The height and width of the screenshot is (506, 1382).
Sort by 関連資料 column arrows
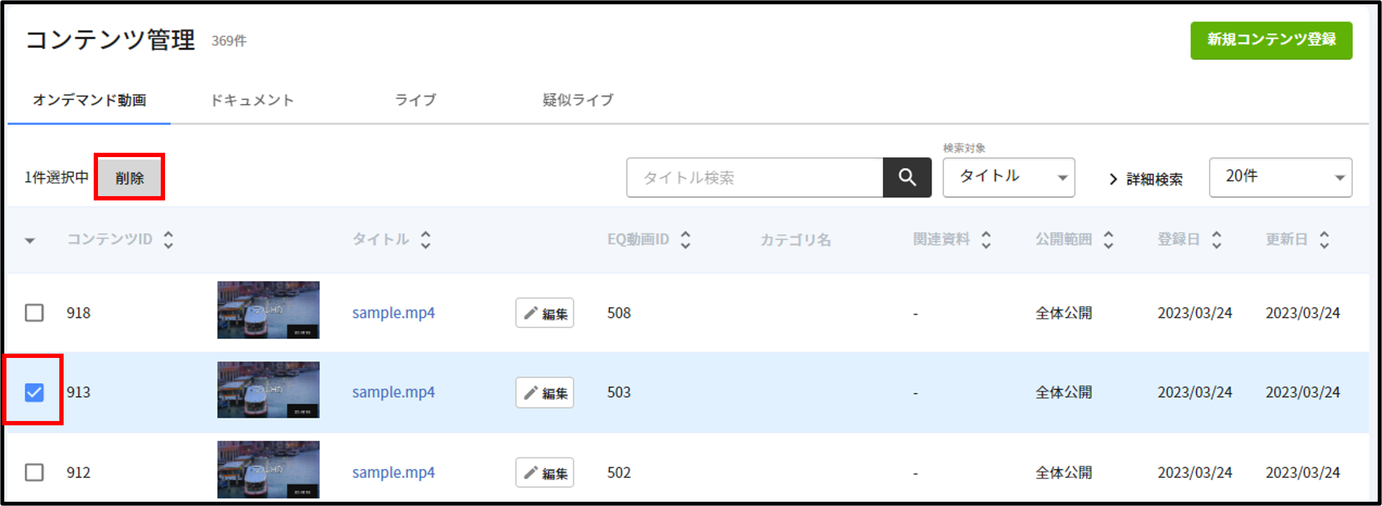click(x=986, y=239)
